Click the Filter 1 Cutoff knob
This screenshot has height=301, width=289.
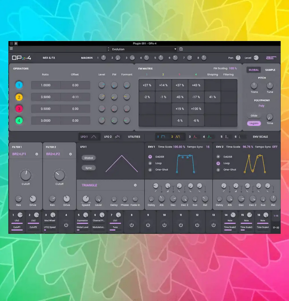[26, 175]
